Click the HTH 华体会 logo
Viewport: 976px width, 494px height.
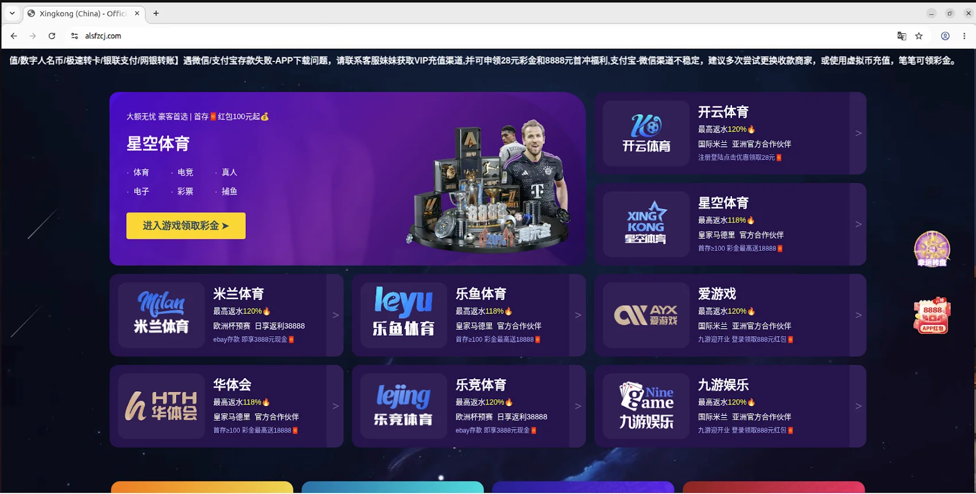click(x=161, y=406)
